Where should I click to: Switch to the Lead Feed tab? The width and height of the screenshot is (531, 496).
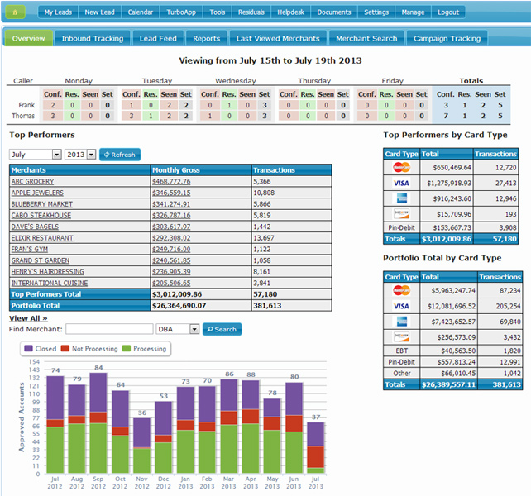tap(158, 38)
